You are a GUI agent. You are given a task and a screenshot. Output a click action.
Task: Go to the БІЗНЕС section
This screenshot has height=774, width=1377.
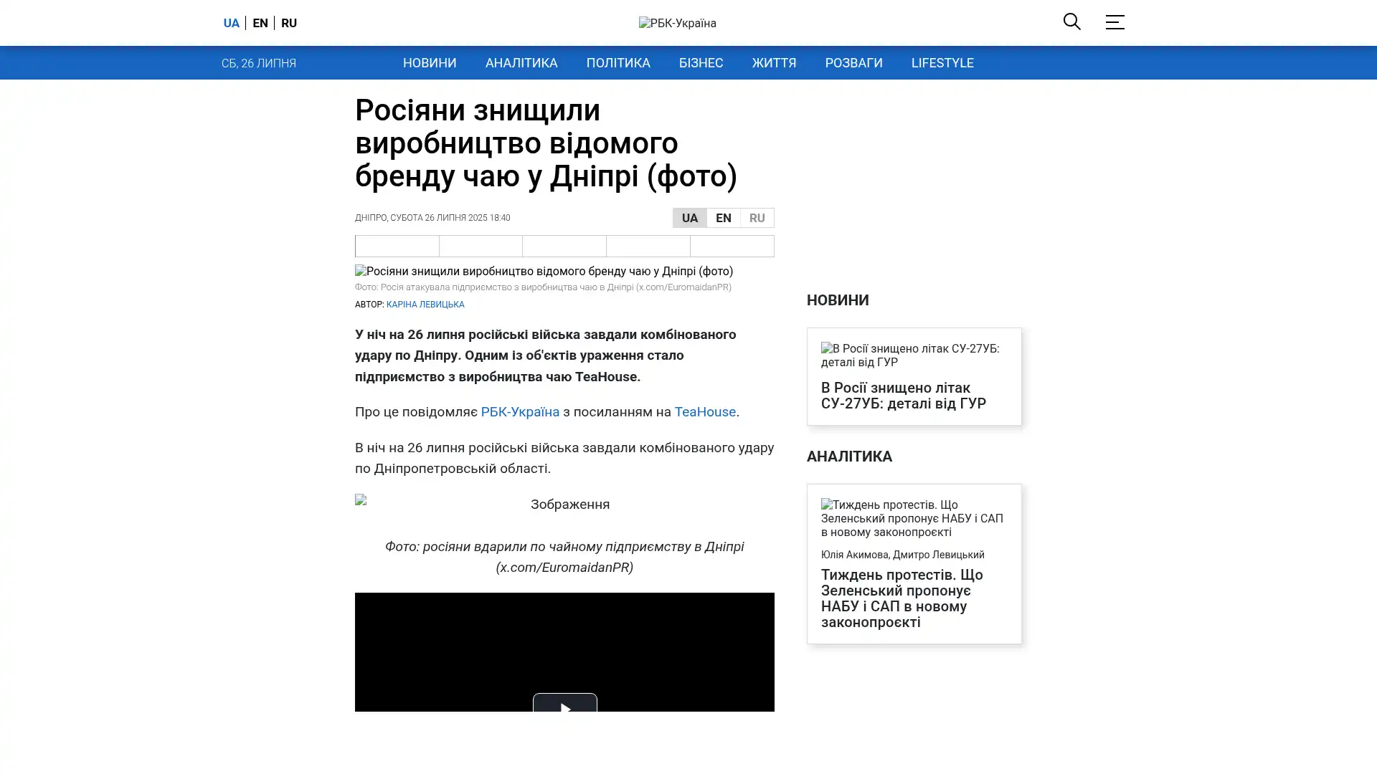700,63
